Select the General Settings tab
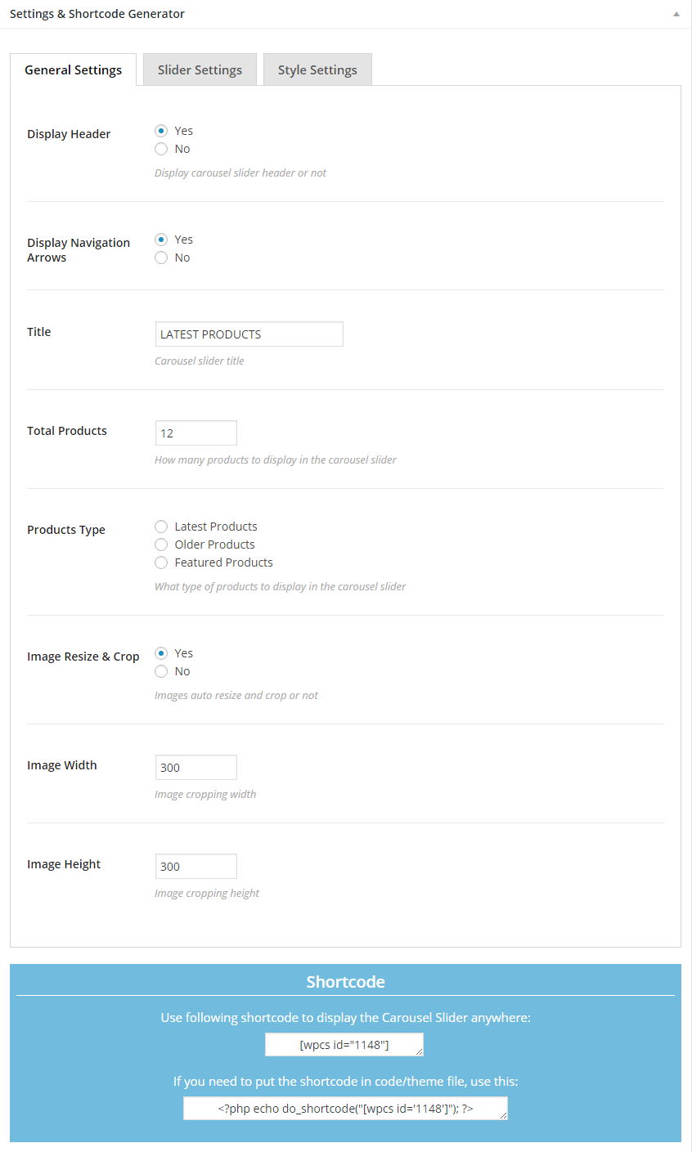 tap(73, 69)
